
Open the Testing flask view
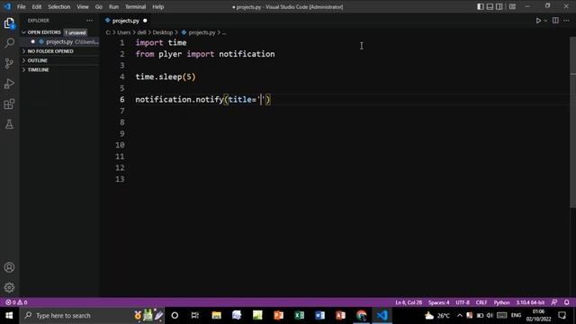click(x=9, y=124)
